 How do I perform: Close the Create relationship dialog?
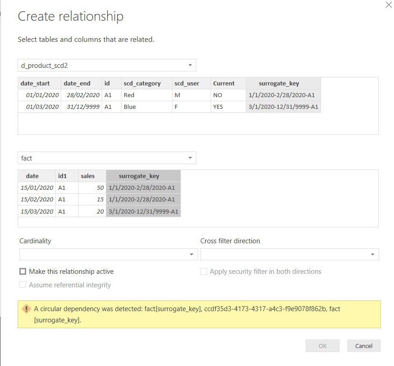click(x=389, y=5)
